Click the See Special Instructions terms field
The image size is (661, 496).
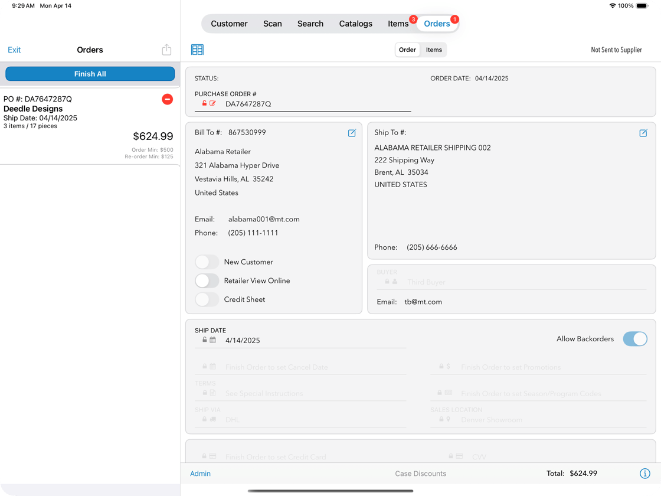(300, 393)
